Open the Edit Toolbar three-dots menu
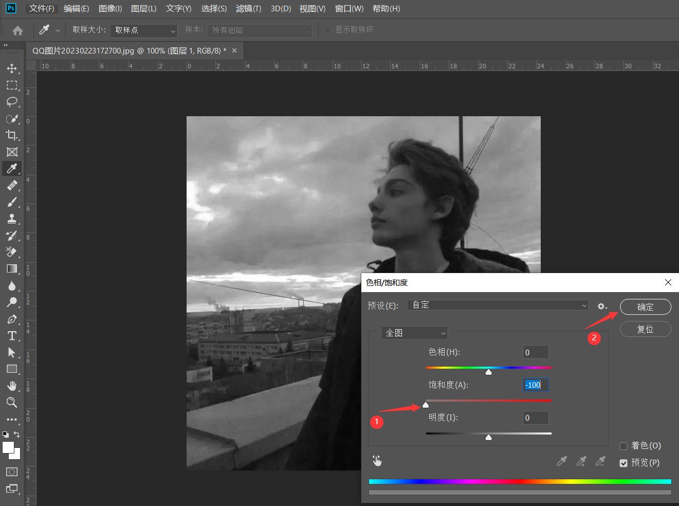679x506 pixels. point(12,419)
